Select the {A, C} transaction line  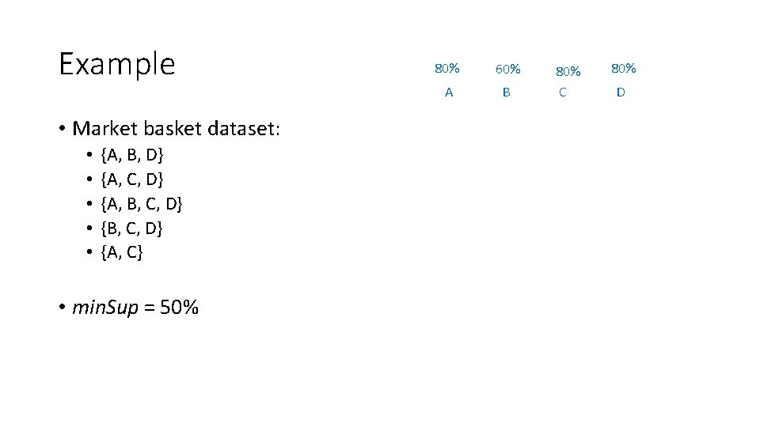click(x=122, y=253)
